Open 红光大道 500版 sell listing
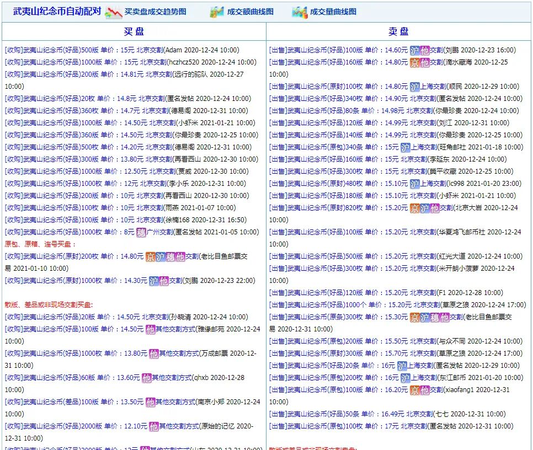The image size is (533, 450). pyautogui.click(x=396, y=256)
